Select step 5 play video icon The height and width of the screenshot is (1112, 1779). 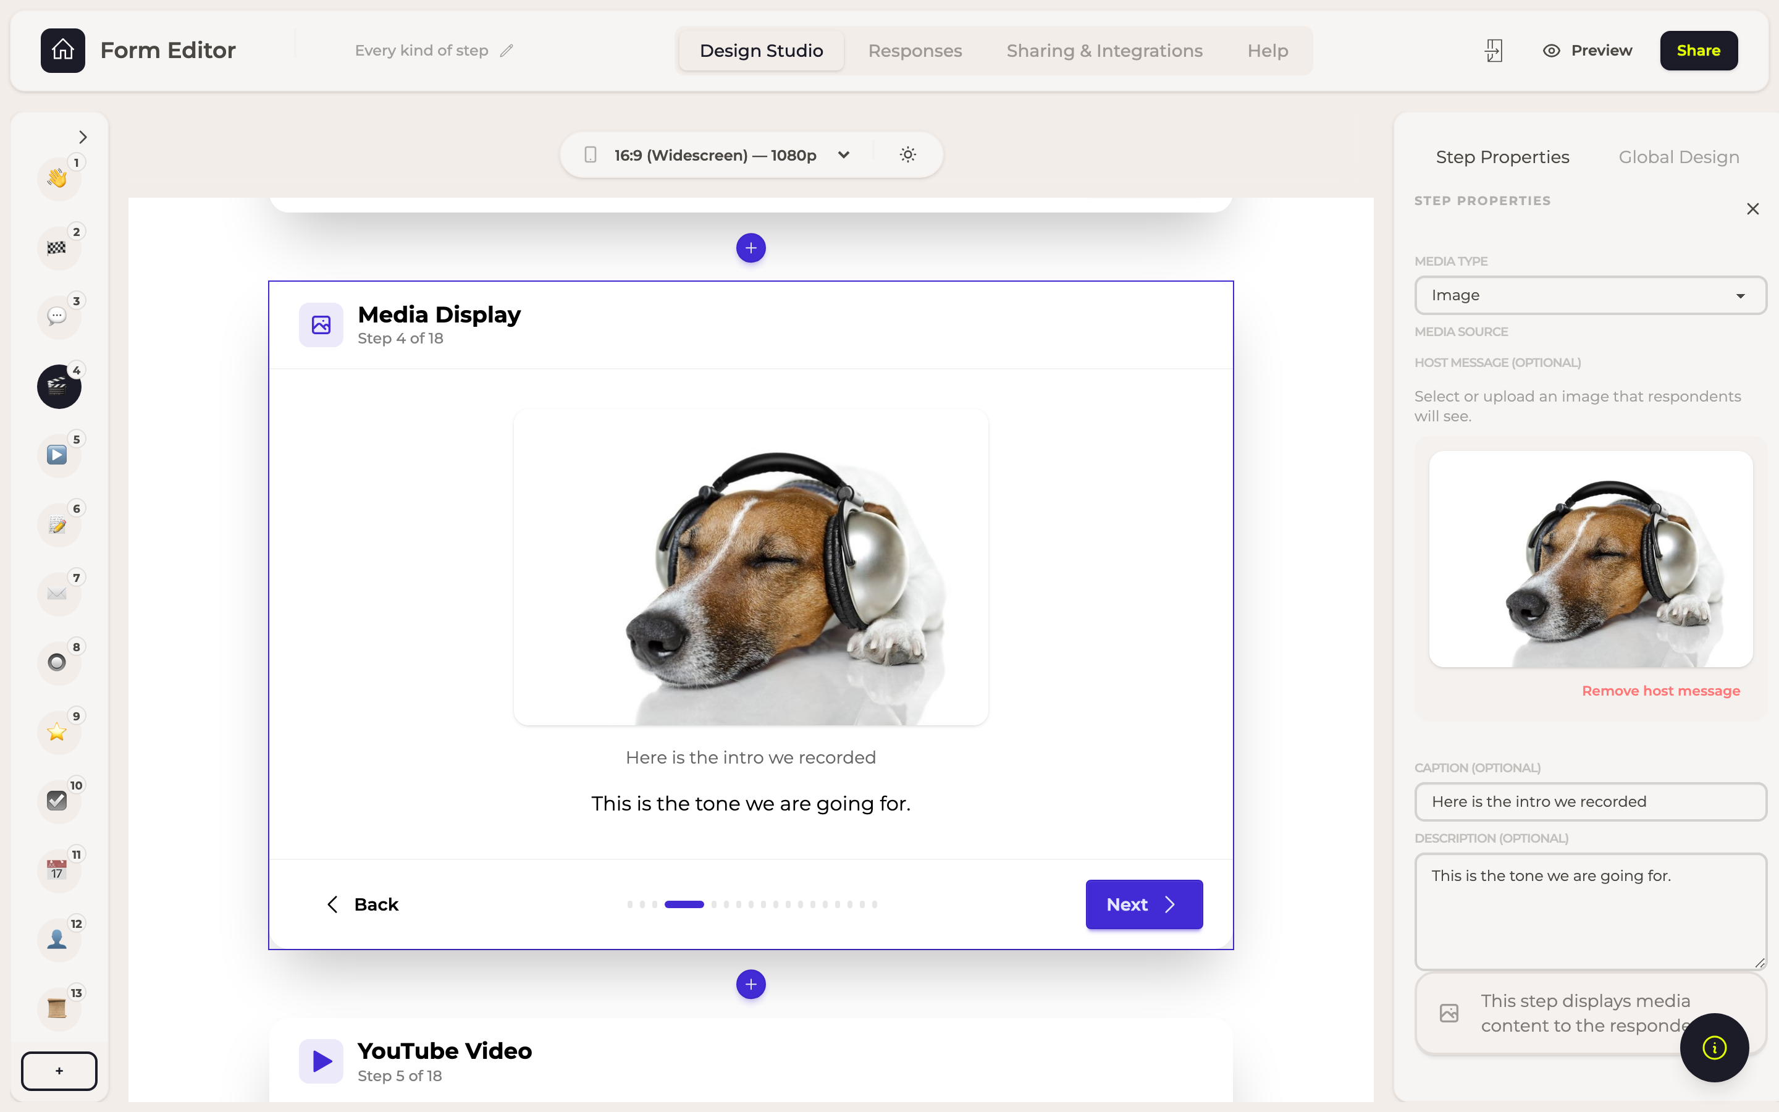[58, 455]
